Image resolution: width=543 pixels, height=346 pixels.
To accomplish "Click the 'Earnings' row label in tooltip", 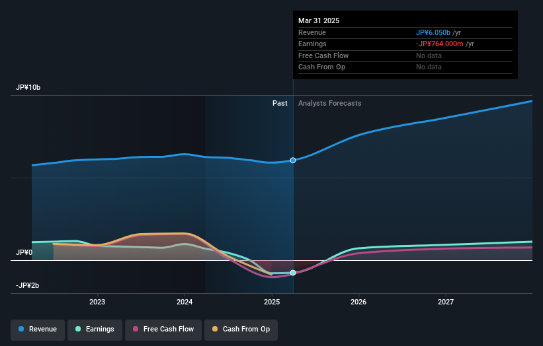I will tap(312, 44).
